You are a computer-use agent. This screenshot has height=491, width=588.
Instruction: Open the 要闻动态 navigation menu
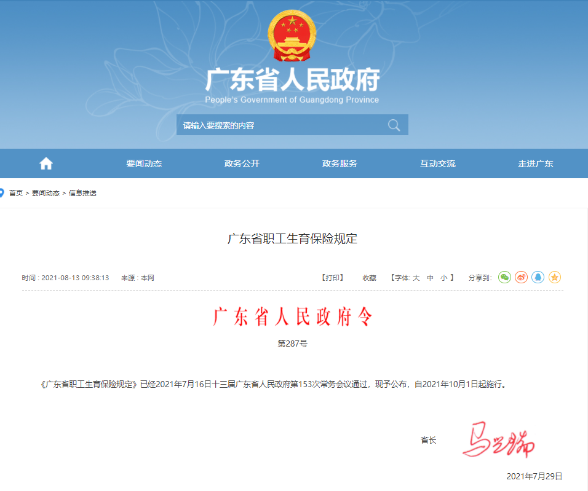pos(144,163)
